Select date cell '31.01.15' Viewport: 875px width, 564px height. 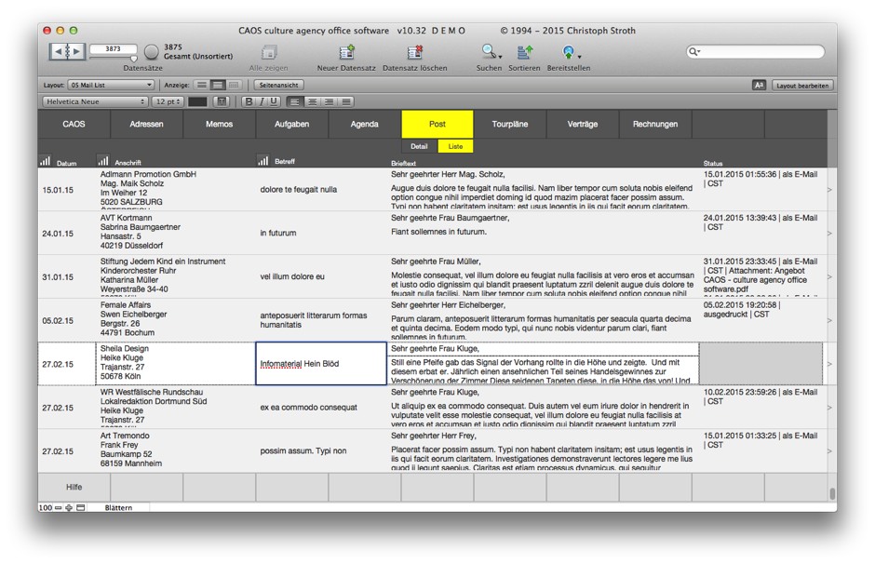pyautogui.click(x=58, y=277)
